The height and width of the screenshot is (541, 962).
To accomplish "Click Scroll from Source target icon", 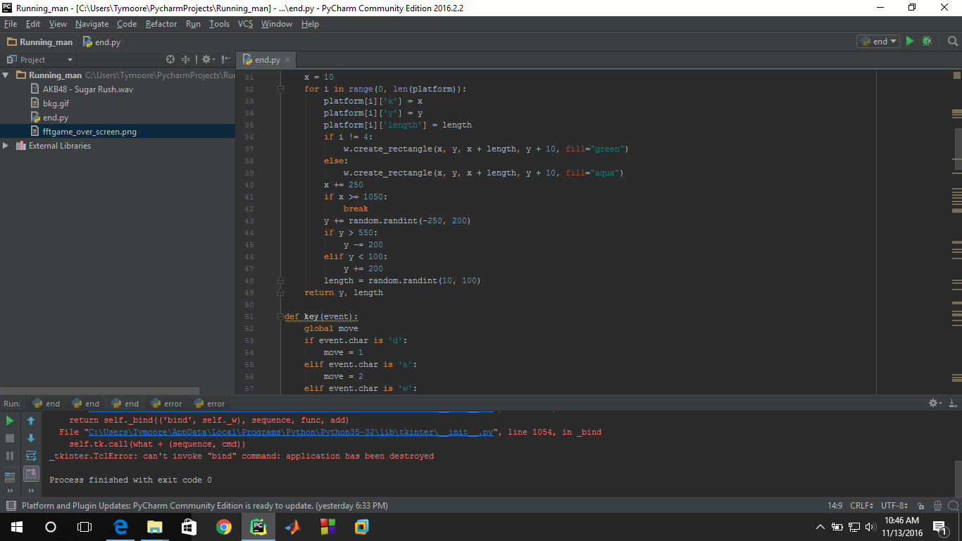I will tap(170, 60).
